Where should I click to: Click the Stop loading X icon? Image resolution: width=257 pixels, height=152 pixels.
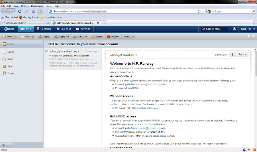click(x=27, y=11)
